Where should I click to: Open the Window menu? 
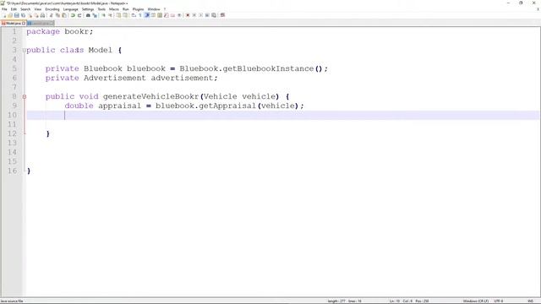coord(154,9)
